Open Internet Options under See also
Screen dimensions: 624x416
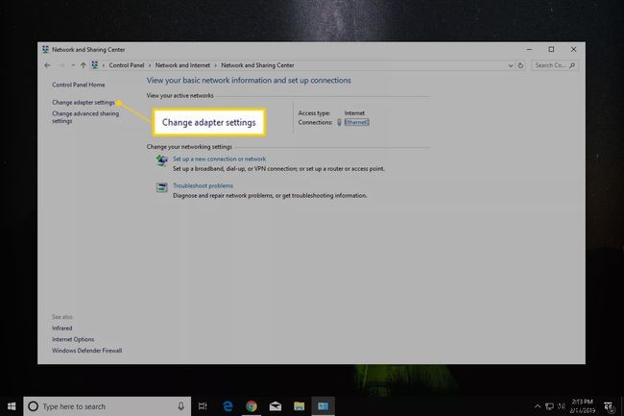point(73,339)
